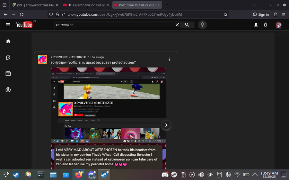
Task: Click the YouTube URL in address bar
Action: click(x=125, y=14)
